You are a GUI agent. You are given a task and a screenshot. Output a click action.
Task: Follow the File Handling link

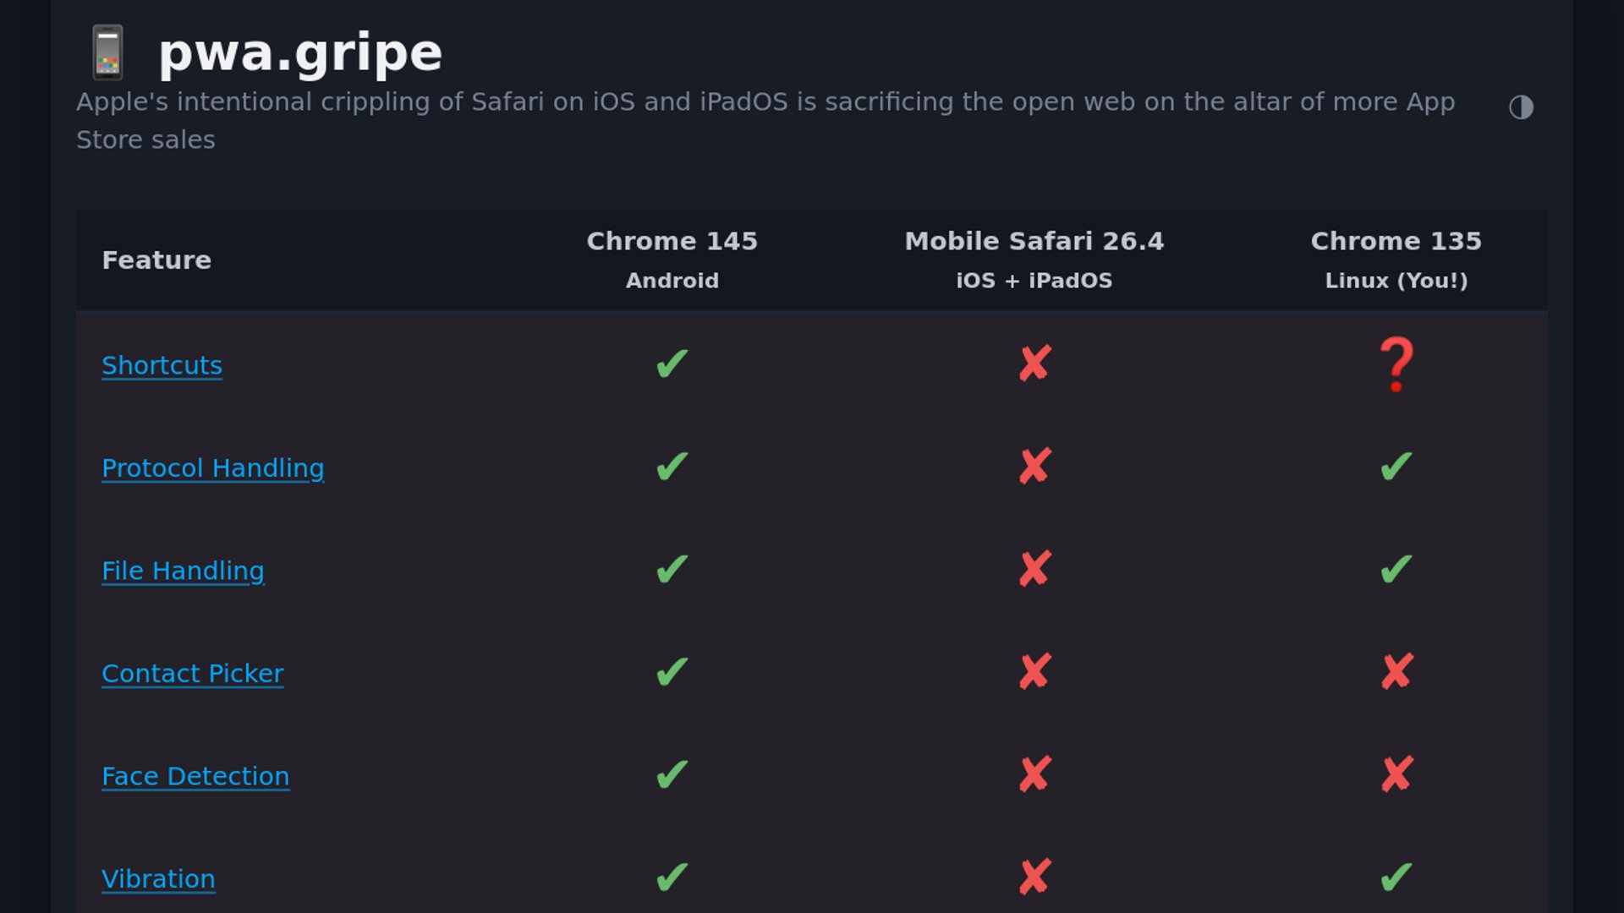point(183,571)
